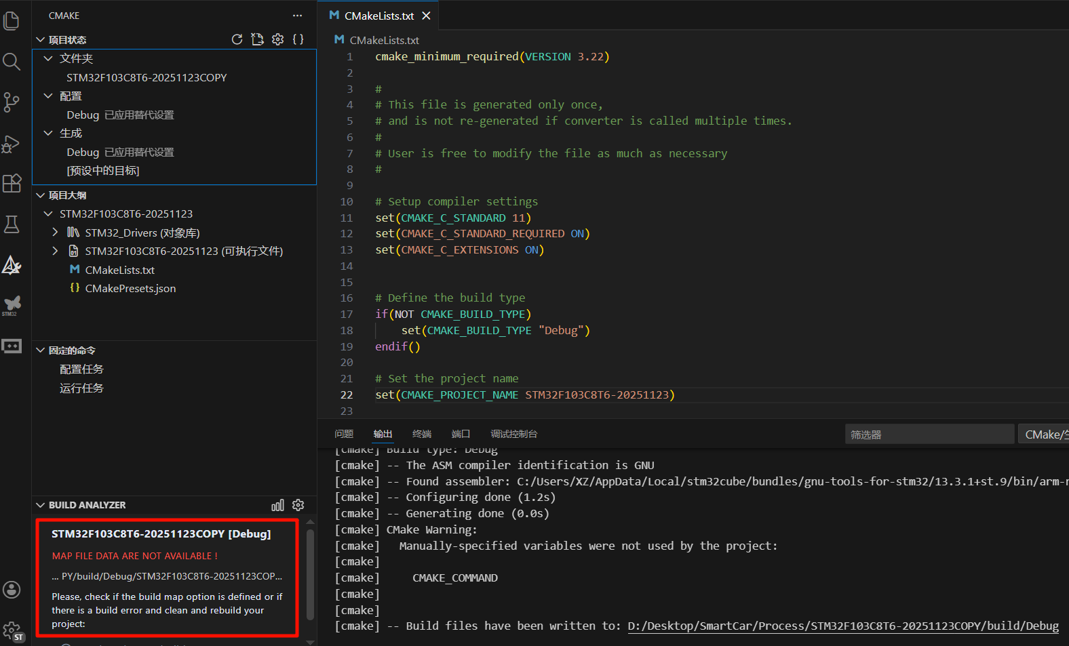Open the CMake output channel dropdown
This screenshot has width=1069, height=646.
pyautogui.click(x=1043, y=435)
